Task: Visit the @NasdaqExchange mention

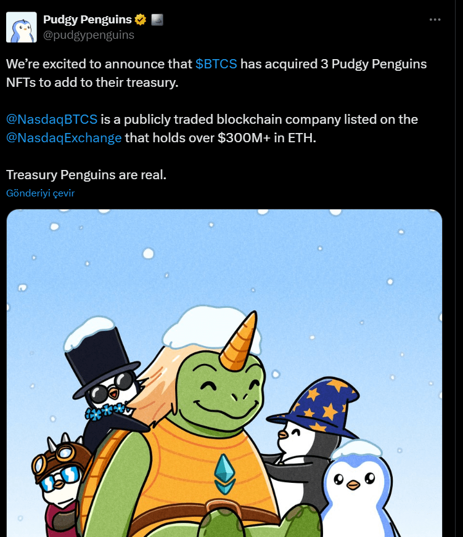Action: [64, 138]
